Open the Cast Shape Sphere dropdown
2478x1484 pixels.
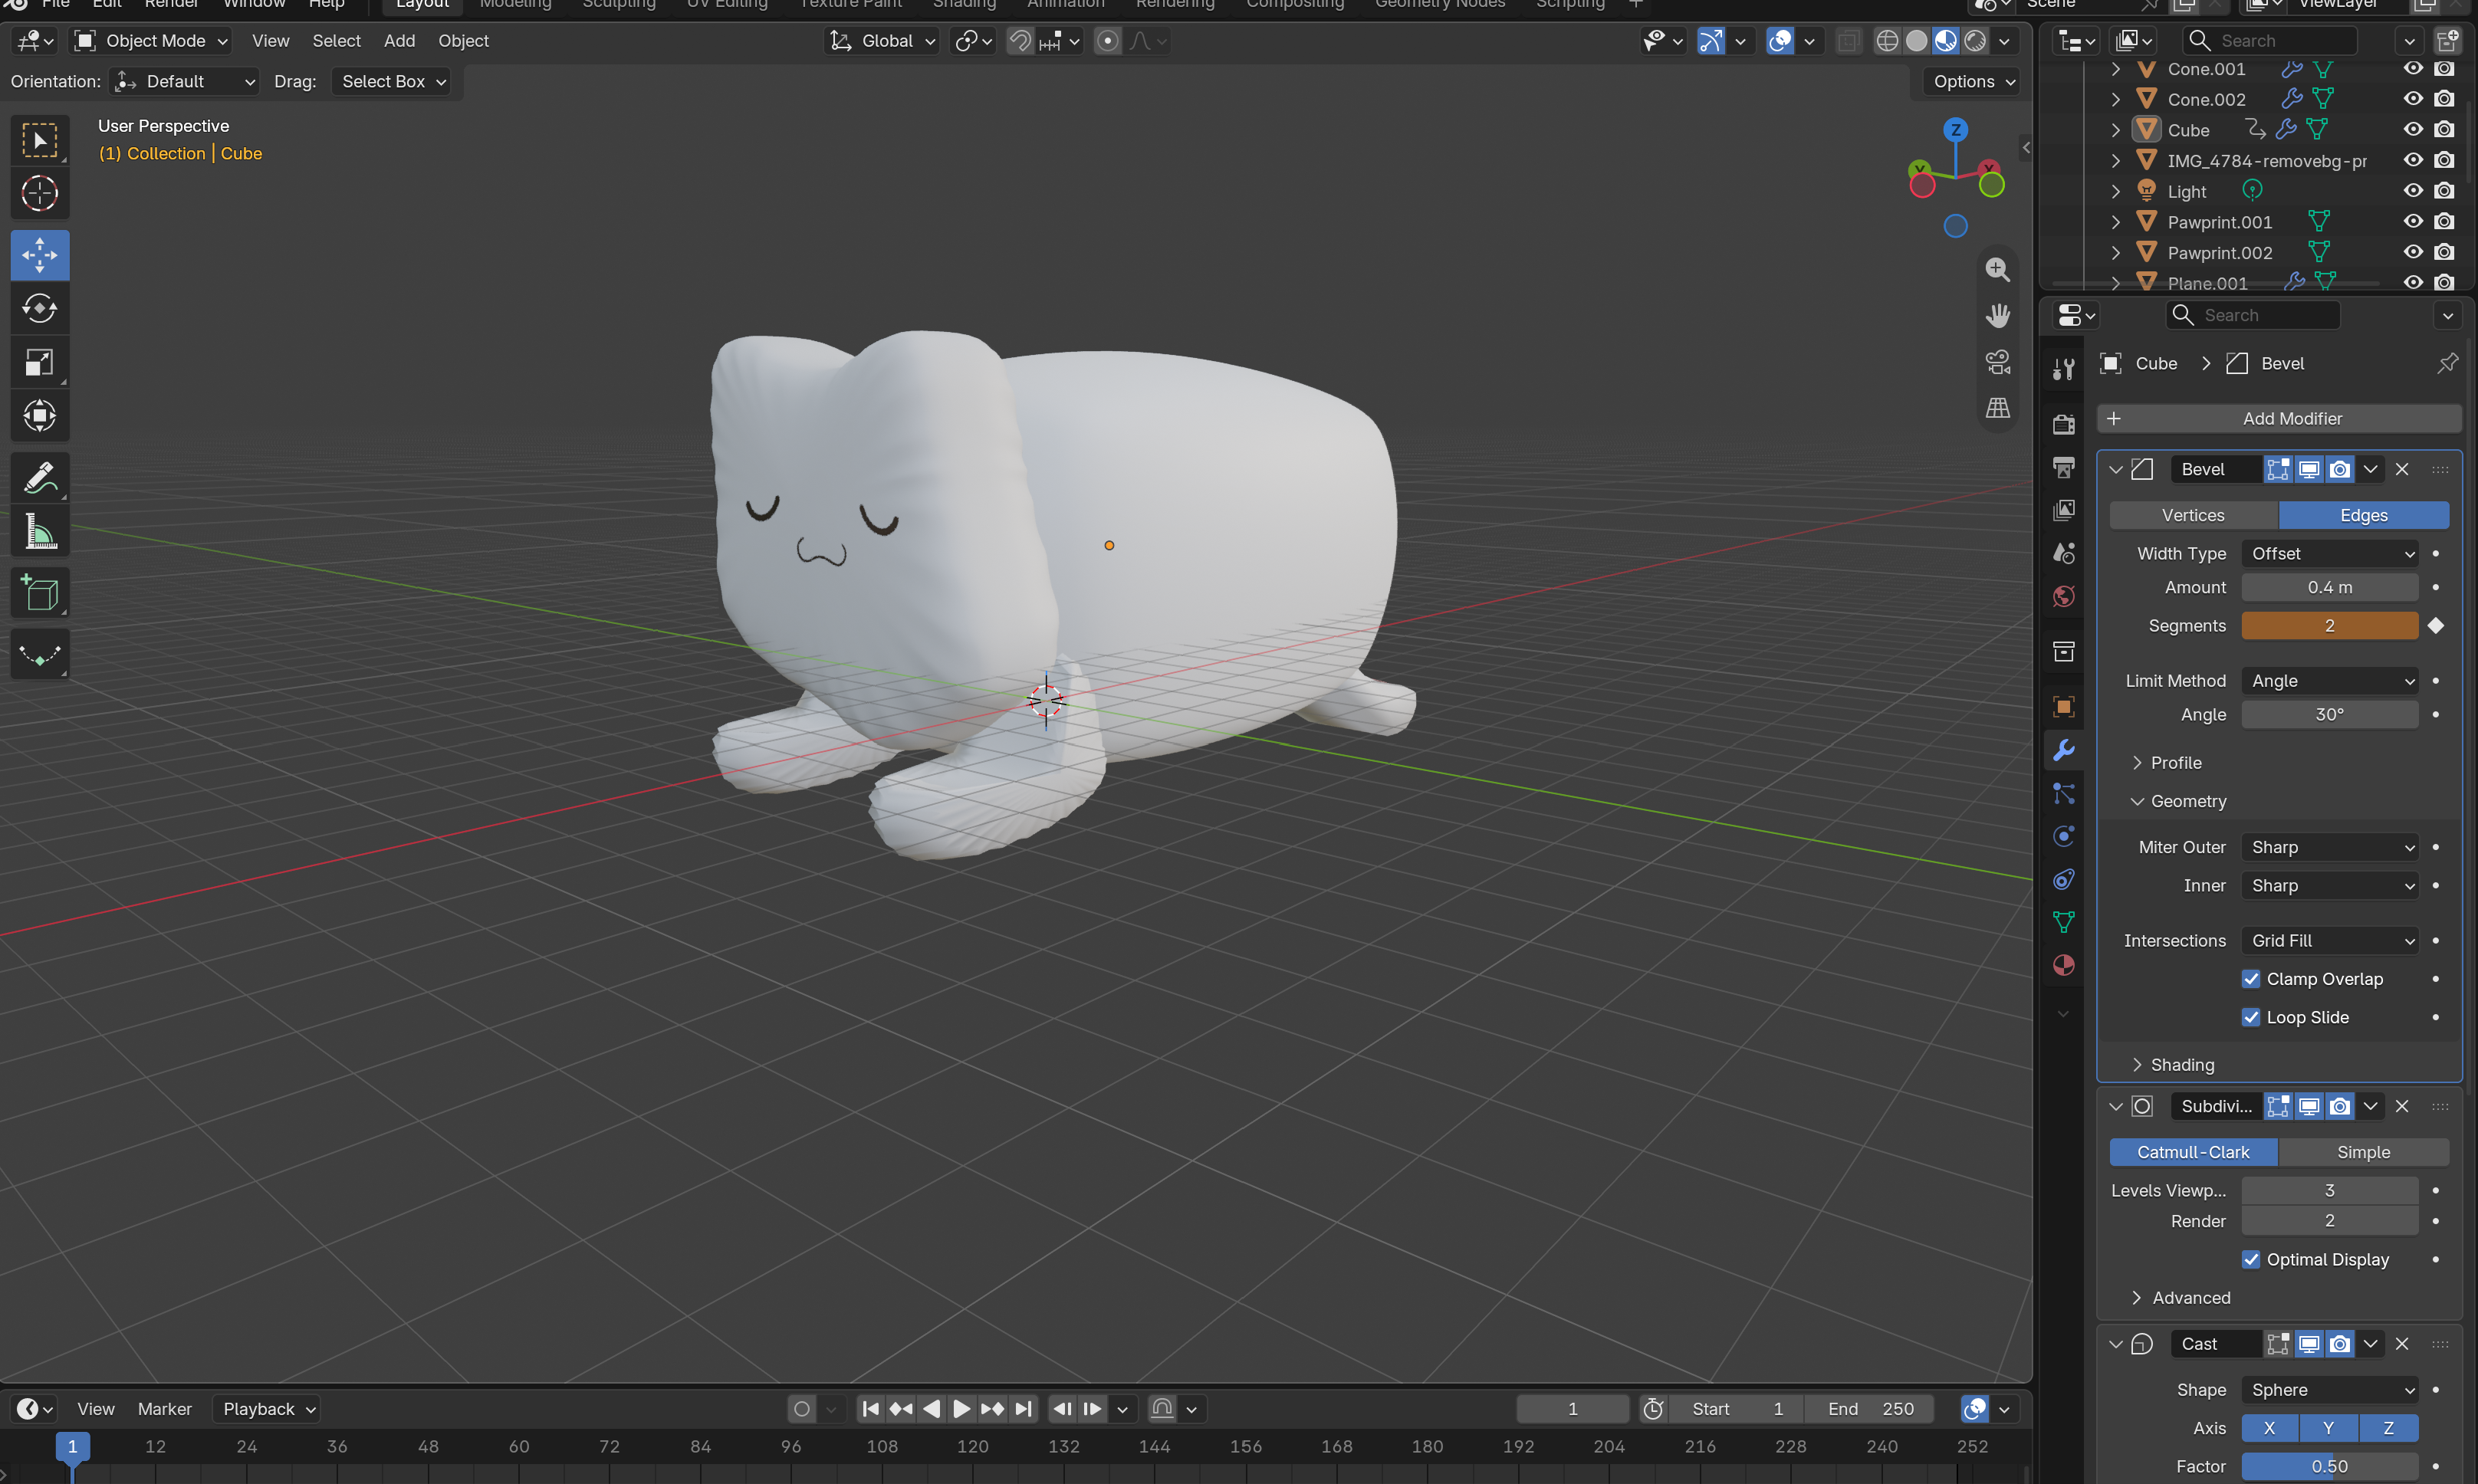tap(2329, 1390)
